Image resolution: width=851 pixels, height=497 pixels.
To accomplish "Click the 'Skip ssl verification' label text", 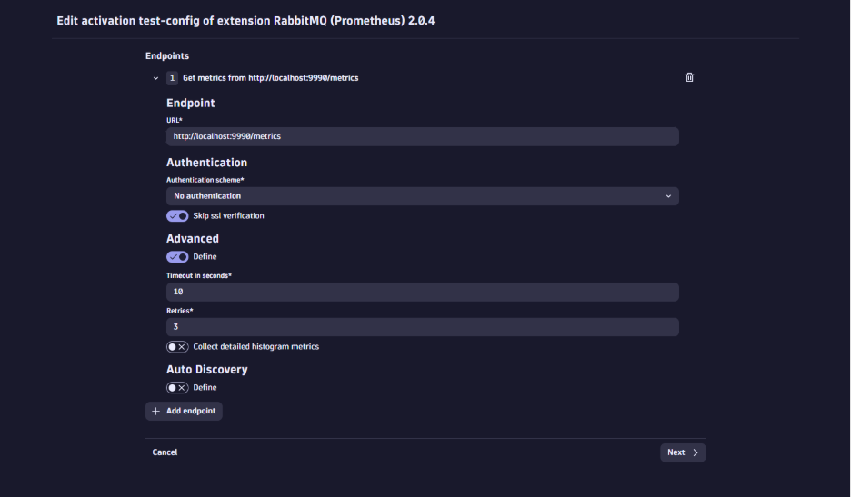I will (228, 216).
